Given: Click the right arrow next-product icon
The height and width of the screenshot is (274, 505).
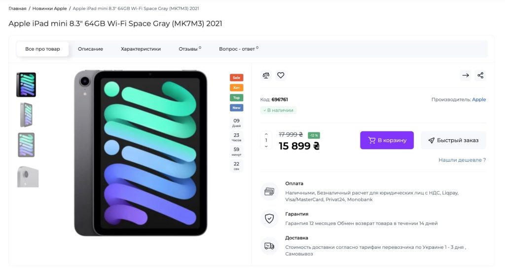Looking at the screenshot, I should (466, 75).
